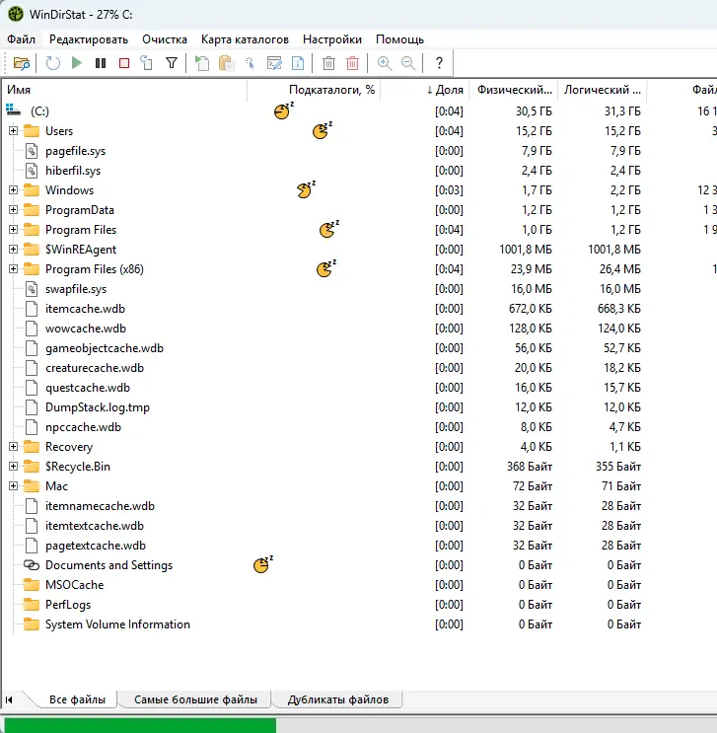This screenshot has width=717, height=733.
Task: Select the DumpStack.log.tmp file
Action: click(98, 407)
